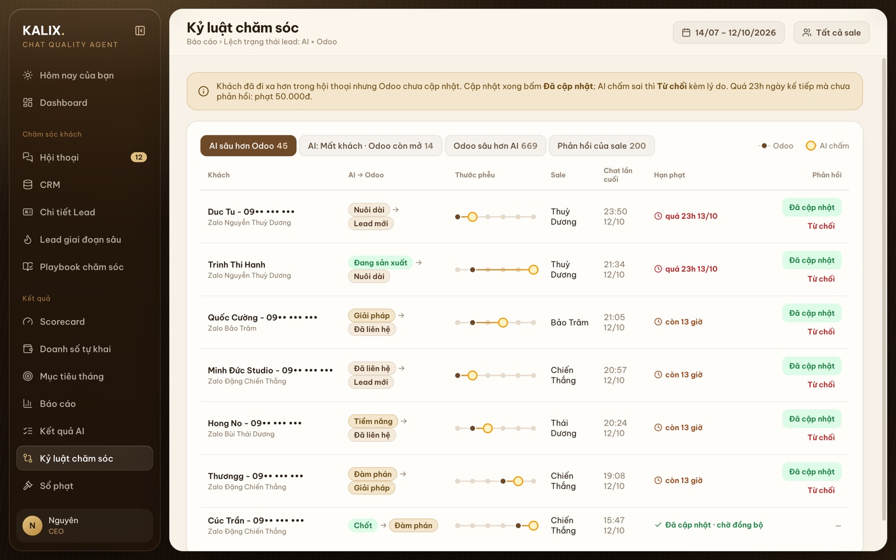Open the Tất cả sale filter

coord(831,32)
